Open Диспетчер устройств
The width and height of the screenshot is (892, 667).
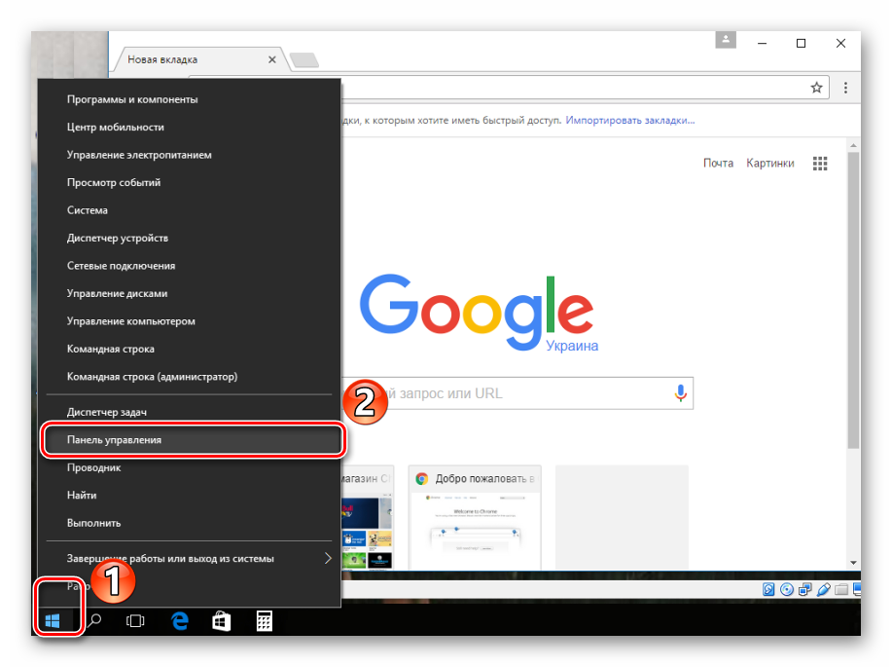[190, 239]
